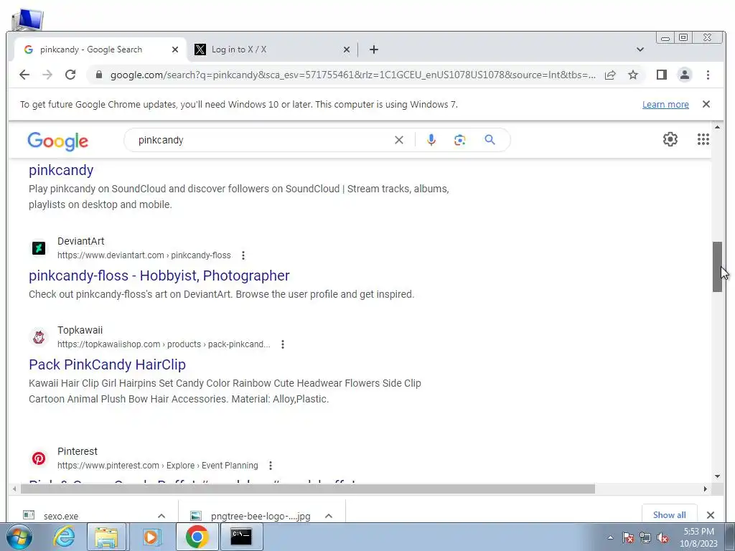Click the Pinterest favicon

point(39,458)
